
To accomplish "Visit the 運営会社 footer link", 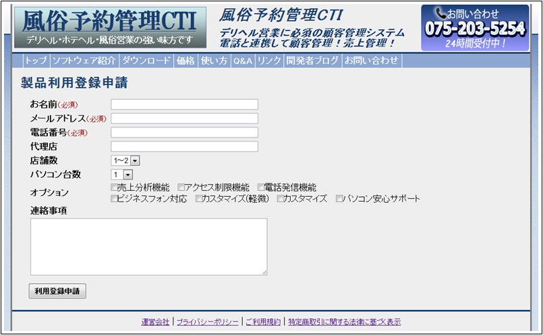I will 155,322.
